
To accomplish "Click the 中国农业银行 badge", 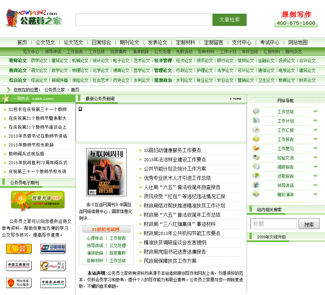I will tap(53, 283).
